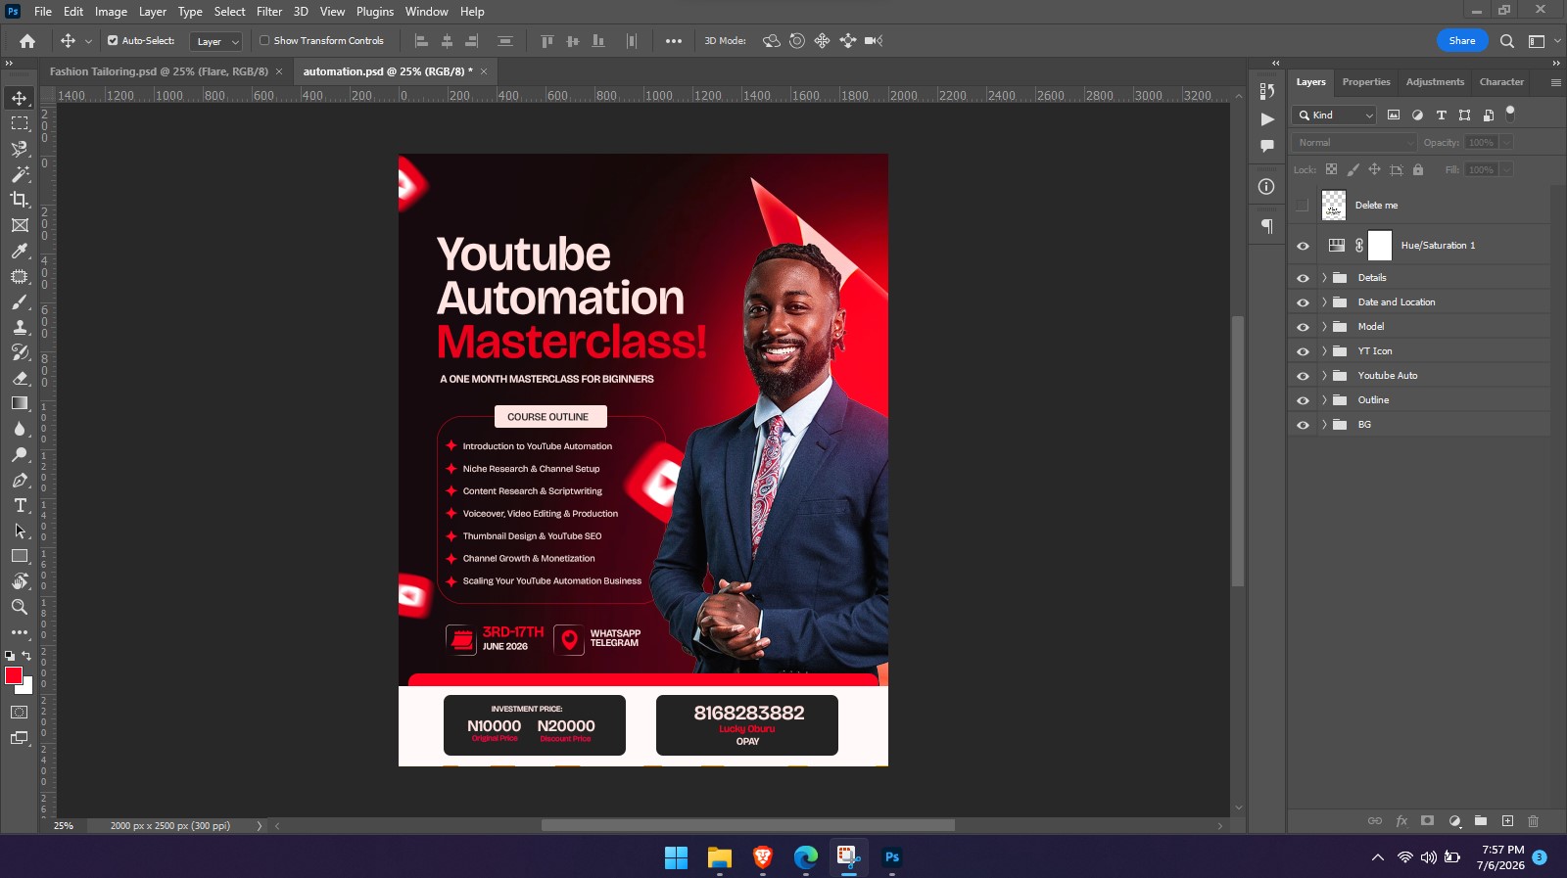Select the Clone Stamp tool
This screenshot has width=1567, height=878.
tap(20, 327)
